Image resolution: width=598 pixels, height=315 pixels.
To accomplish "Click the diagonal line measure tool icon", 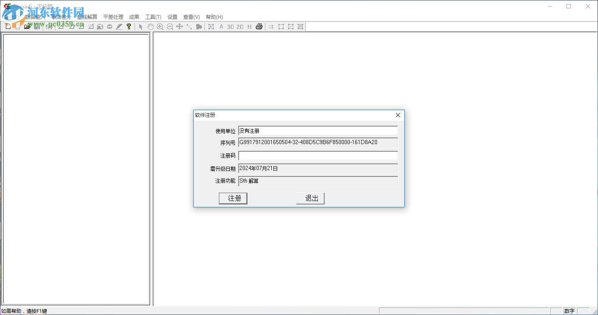I will pyautogui.click(x=189, y=26).
